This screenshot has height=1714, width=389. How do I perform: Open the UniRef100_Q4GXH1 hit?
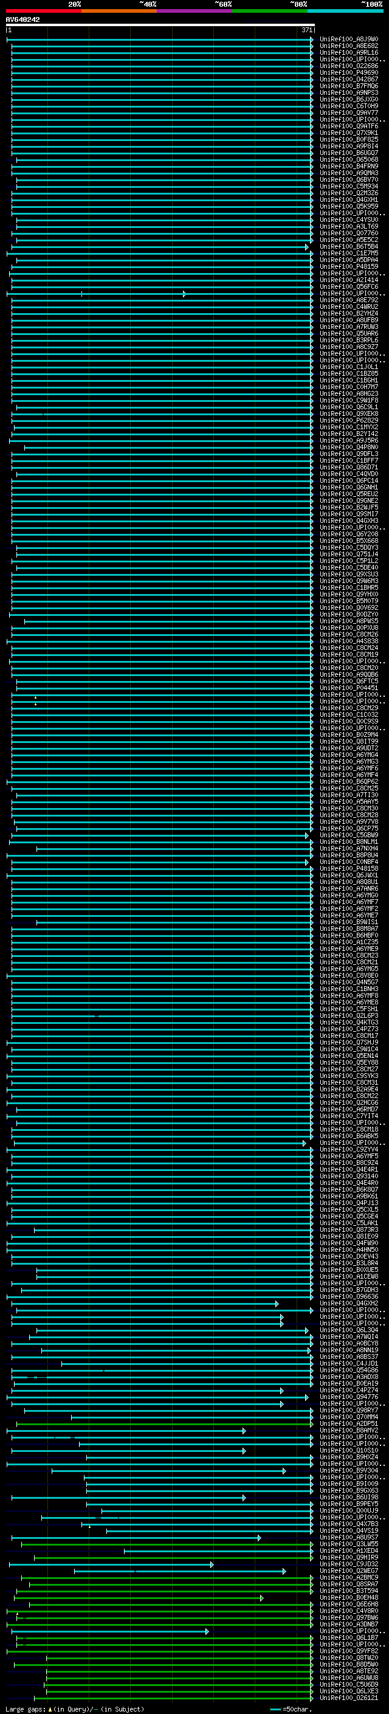click(349, 199)
